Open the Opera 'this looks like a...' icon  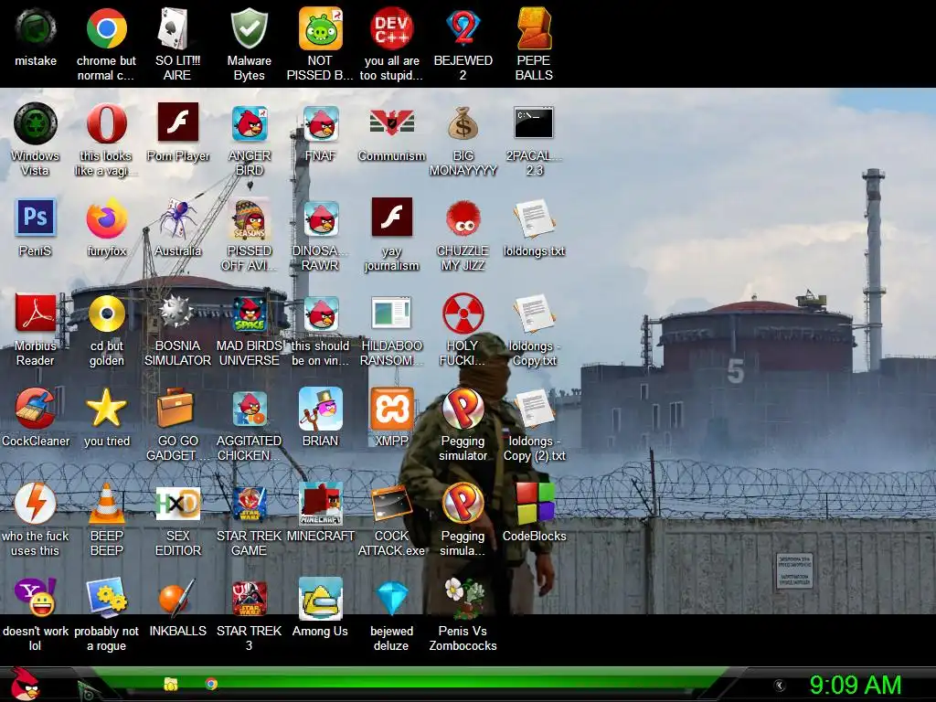click(x=106, y=123)
